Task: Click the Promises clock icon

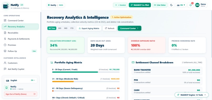Action: coord(5,45)
